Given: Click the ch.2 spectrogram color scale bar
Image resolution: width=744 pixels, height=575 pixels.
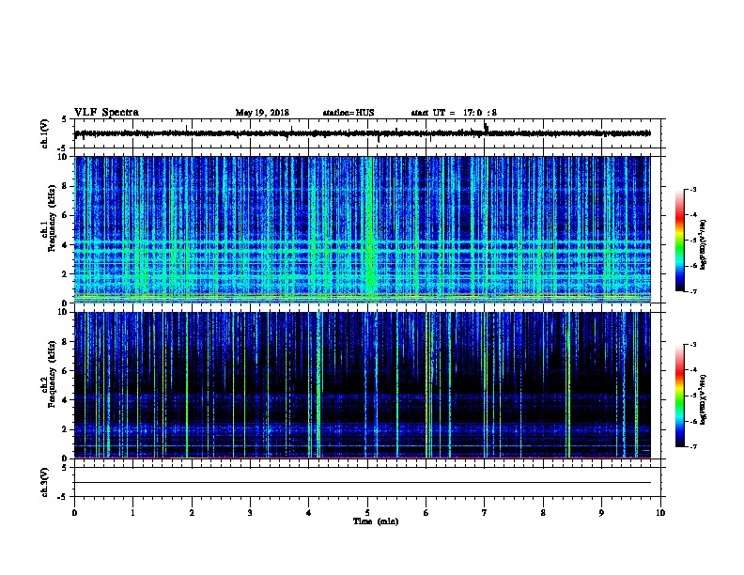Looking at the screenshot, I should [x=679, y=396].
